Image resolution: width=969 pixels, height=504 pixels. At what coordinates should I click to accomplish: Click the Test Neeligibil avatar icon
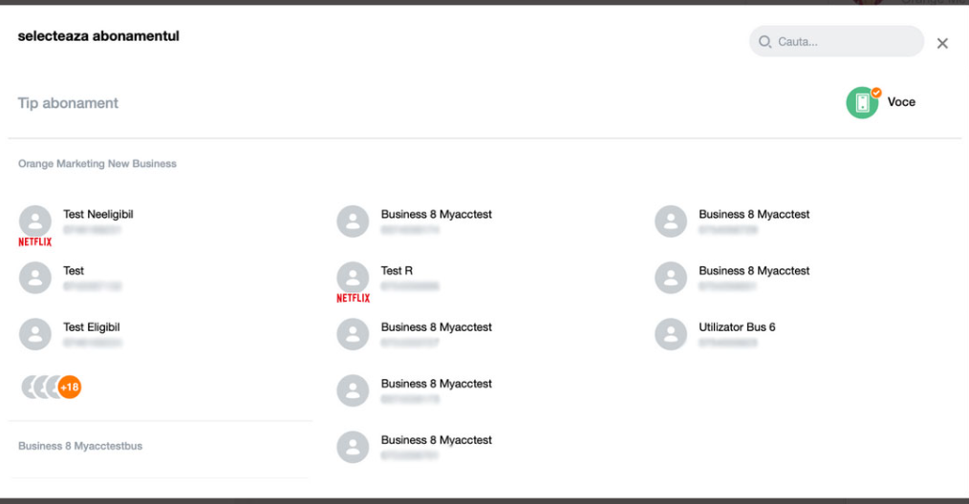click(35, 220)
